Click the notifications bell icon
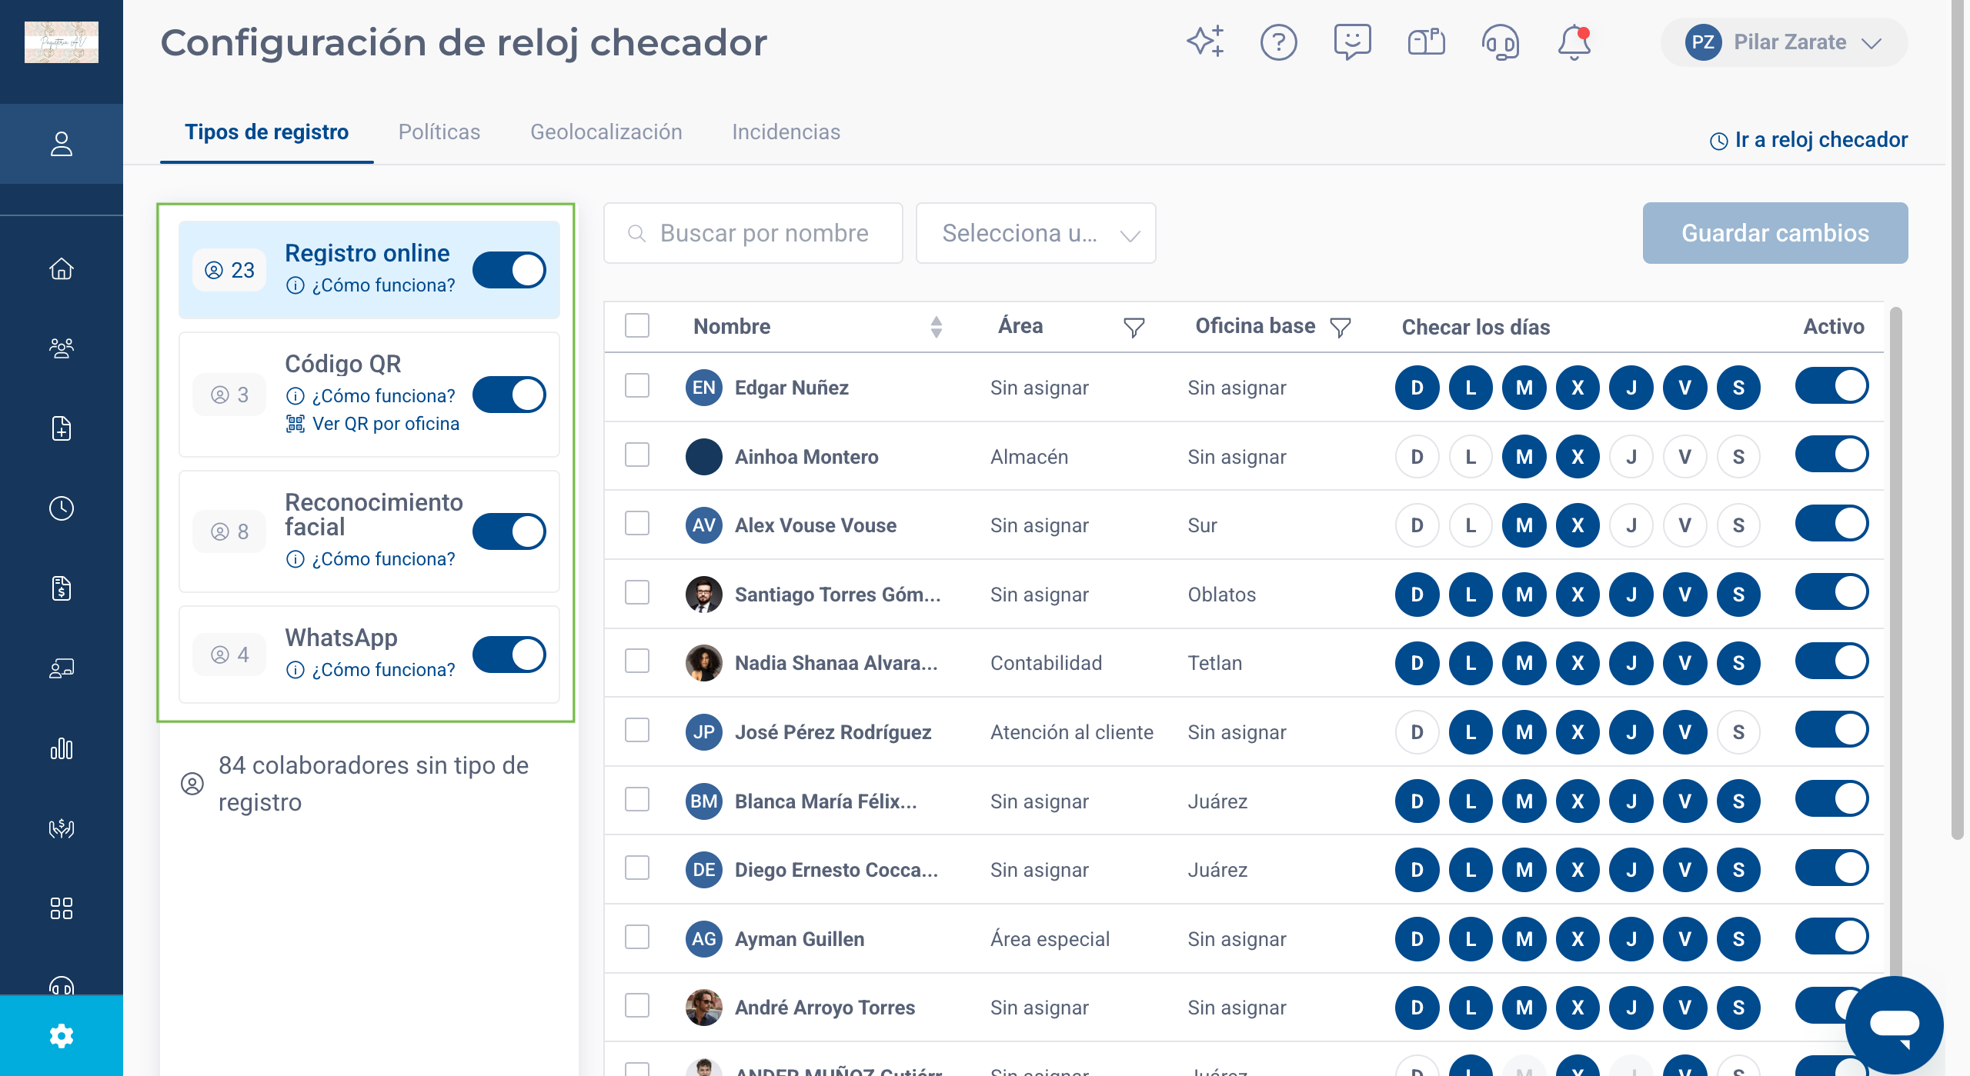The image size is (1970, 1076). tap(1574, 42)
